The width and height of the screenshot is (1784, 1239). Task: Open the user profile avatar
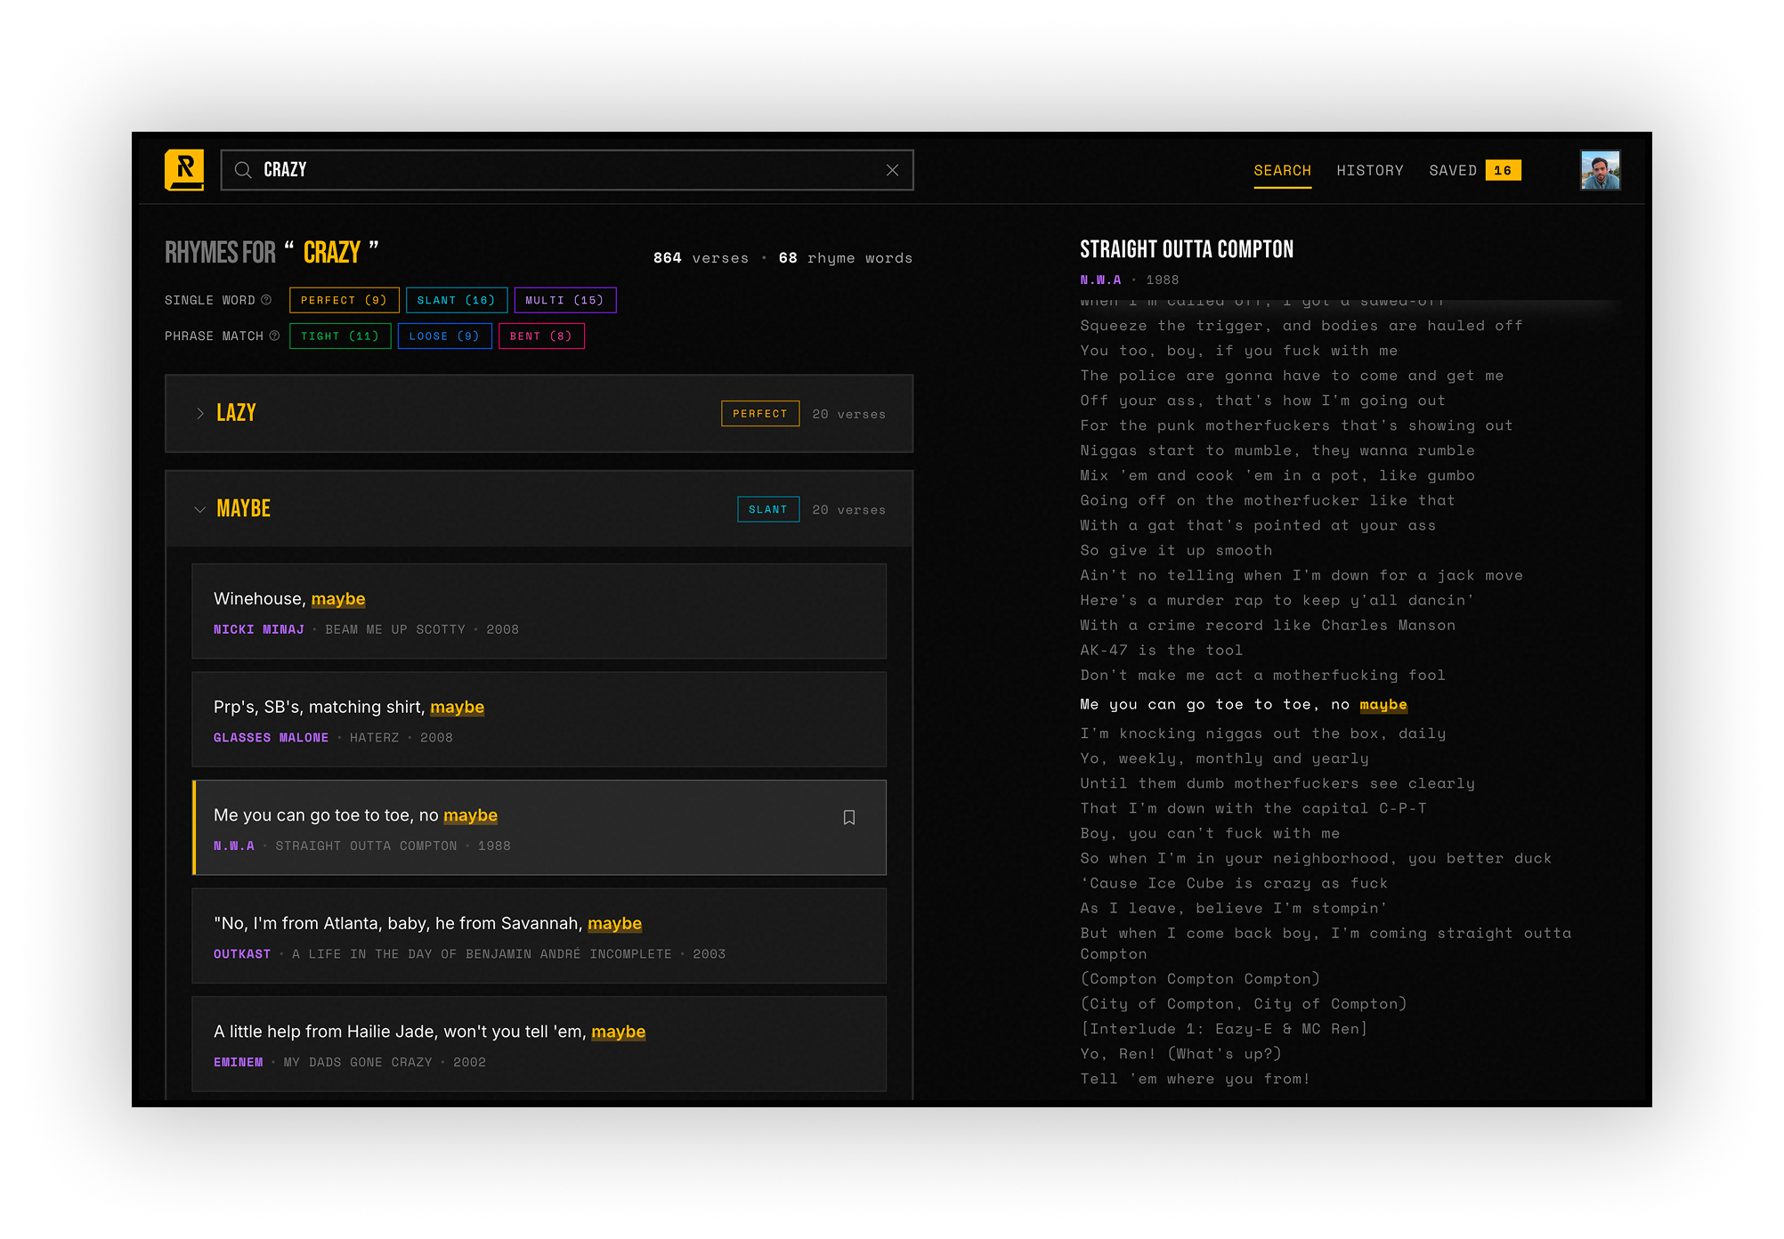click(x=1600, y=170)
